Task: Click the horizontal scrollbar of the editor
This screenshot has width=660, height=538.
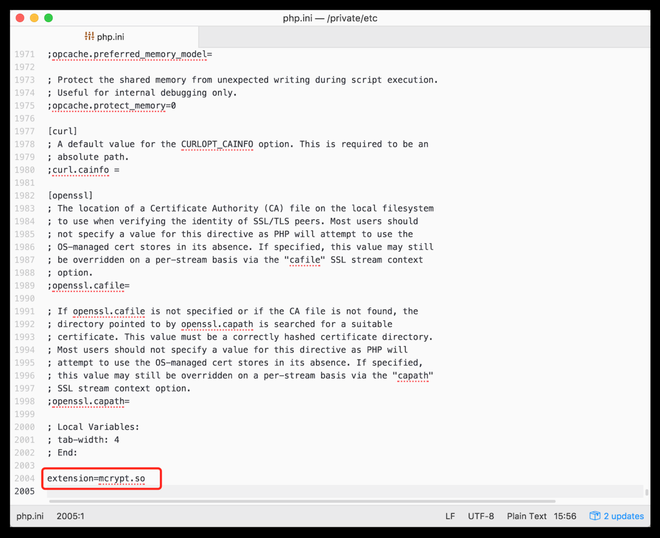Action: tap(302, 501)
